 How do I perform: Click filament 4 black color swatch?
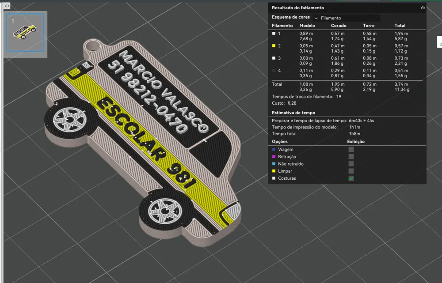pos(274,71)
